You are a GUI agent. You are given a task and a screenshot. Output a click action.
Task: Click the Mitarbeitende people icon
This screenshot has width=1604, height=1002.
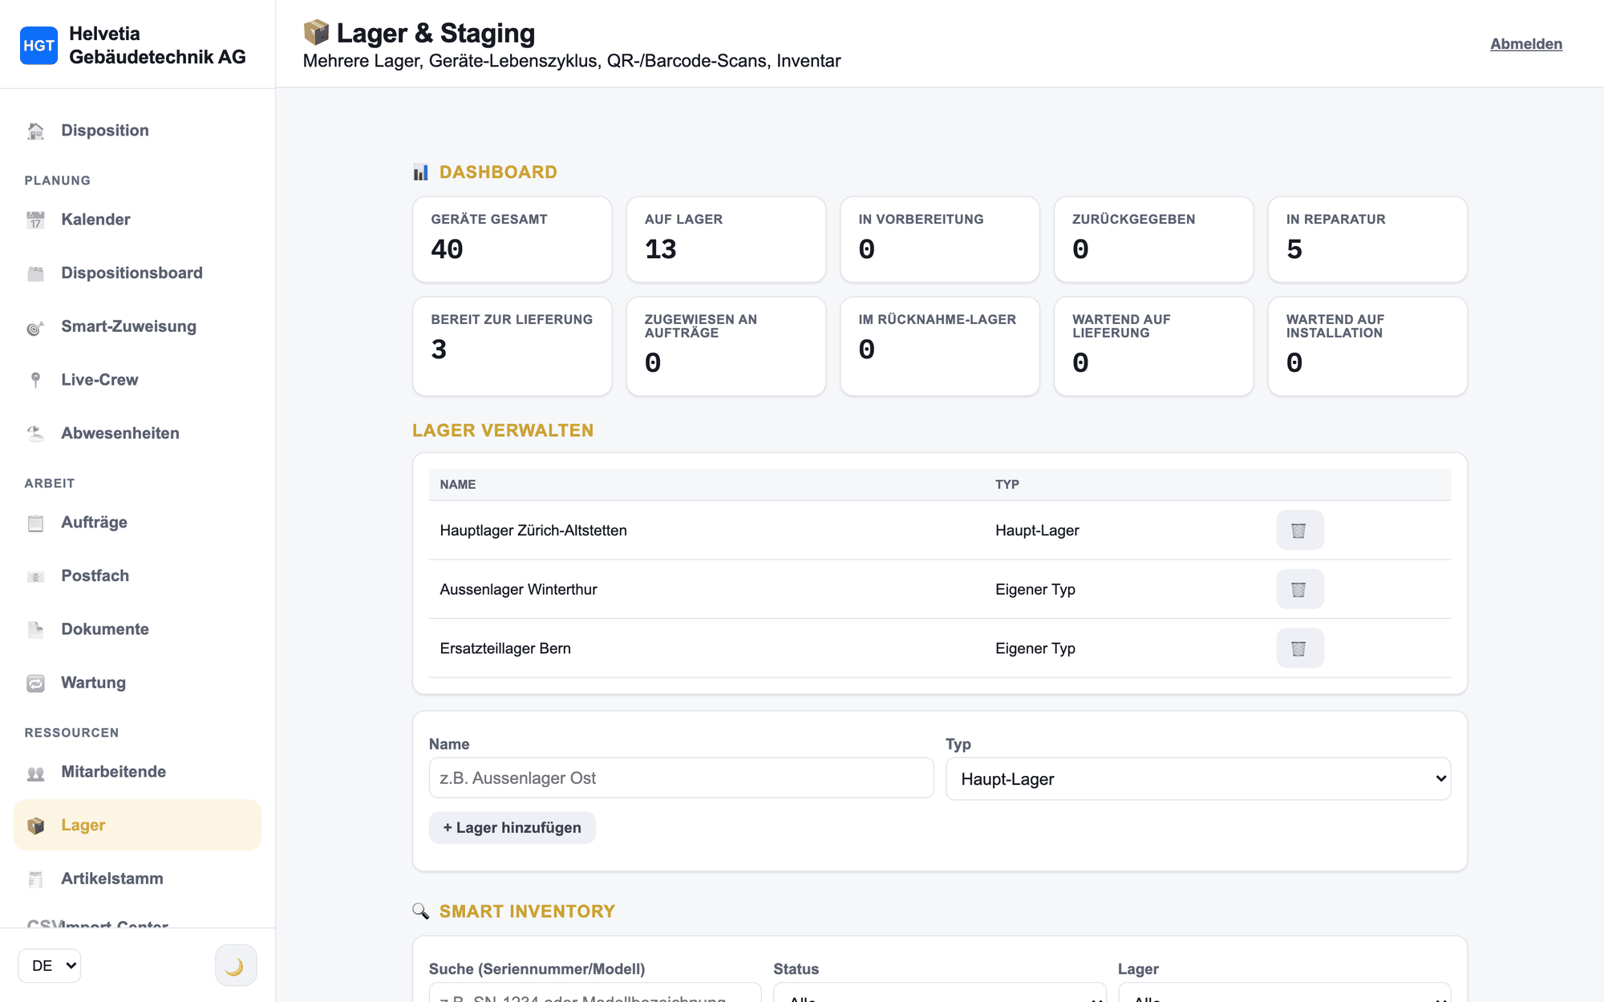coord(35,772)
